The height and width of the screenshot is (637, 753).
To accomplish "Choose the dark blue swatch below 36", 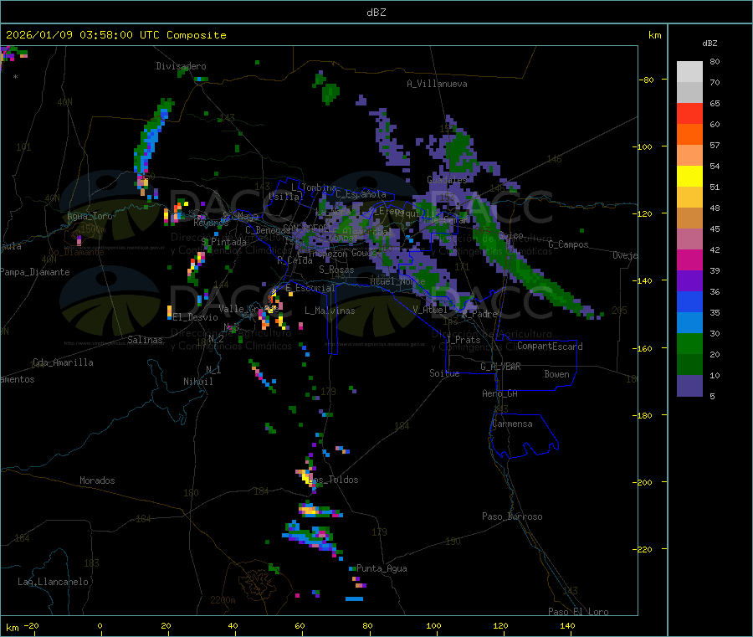I will [x=689, y=301].
